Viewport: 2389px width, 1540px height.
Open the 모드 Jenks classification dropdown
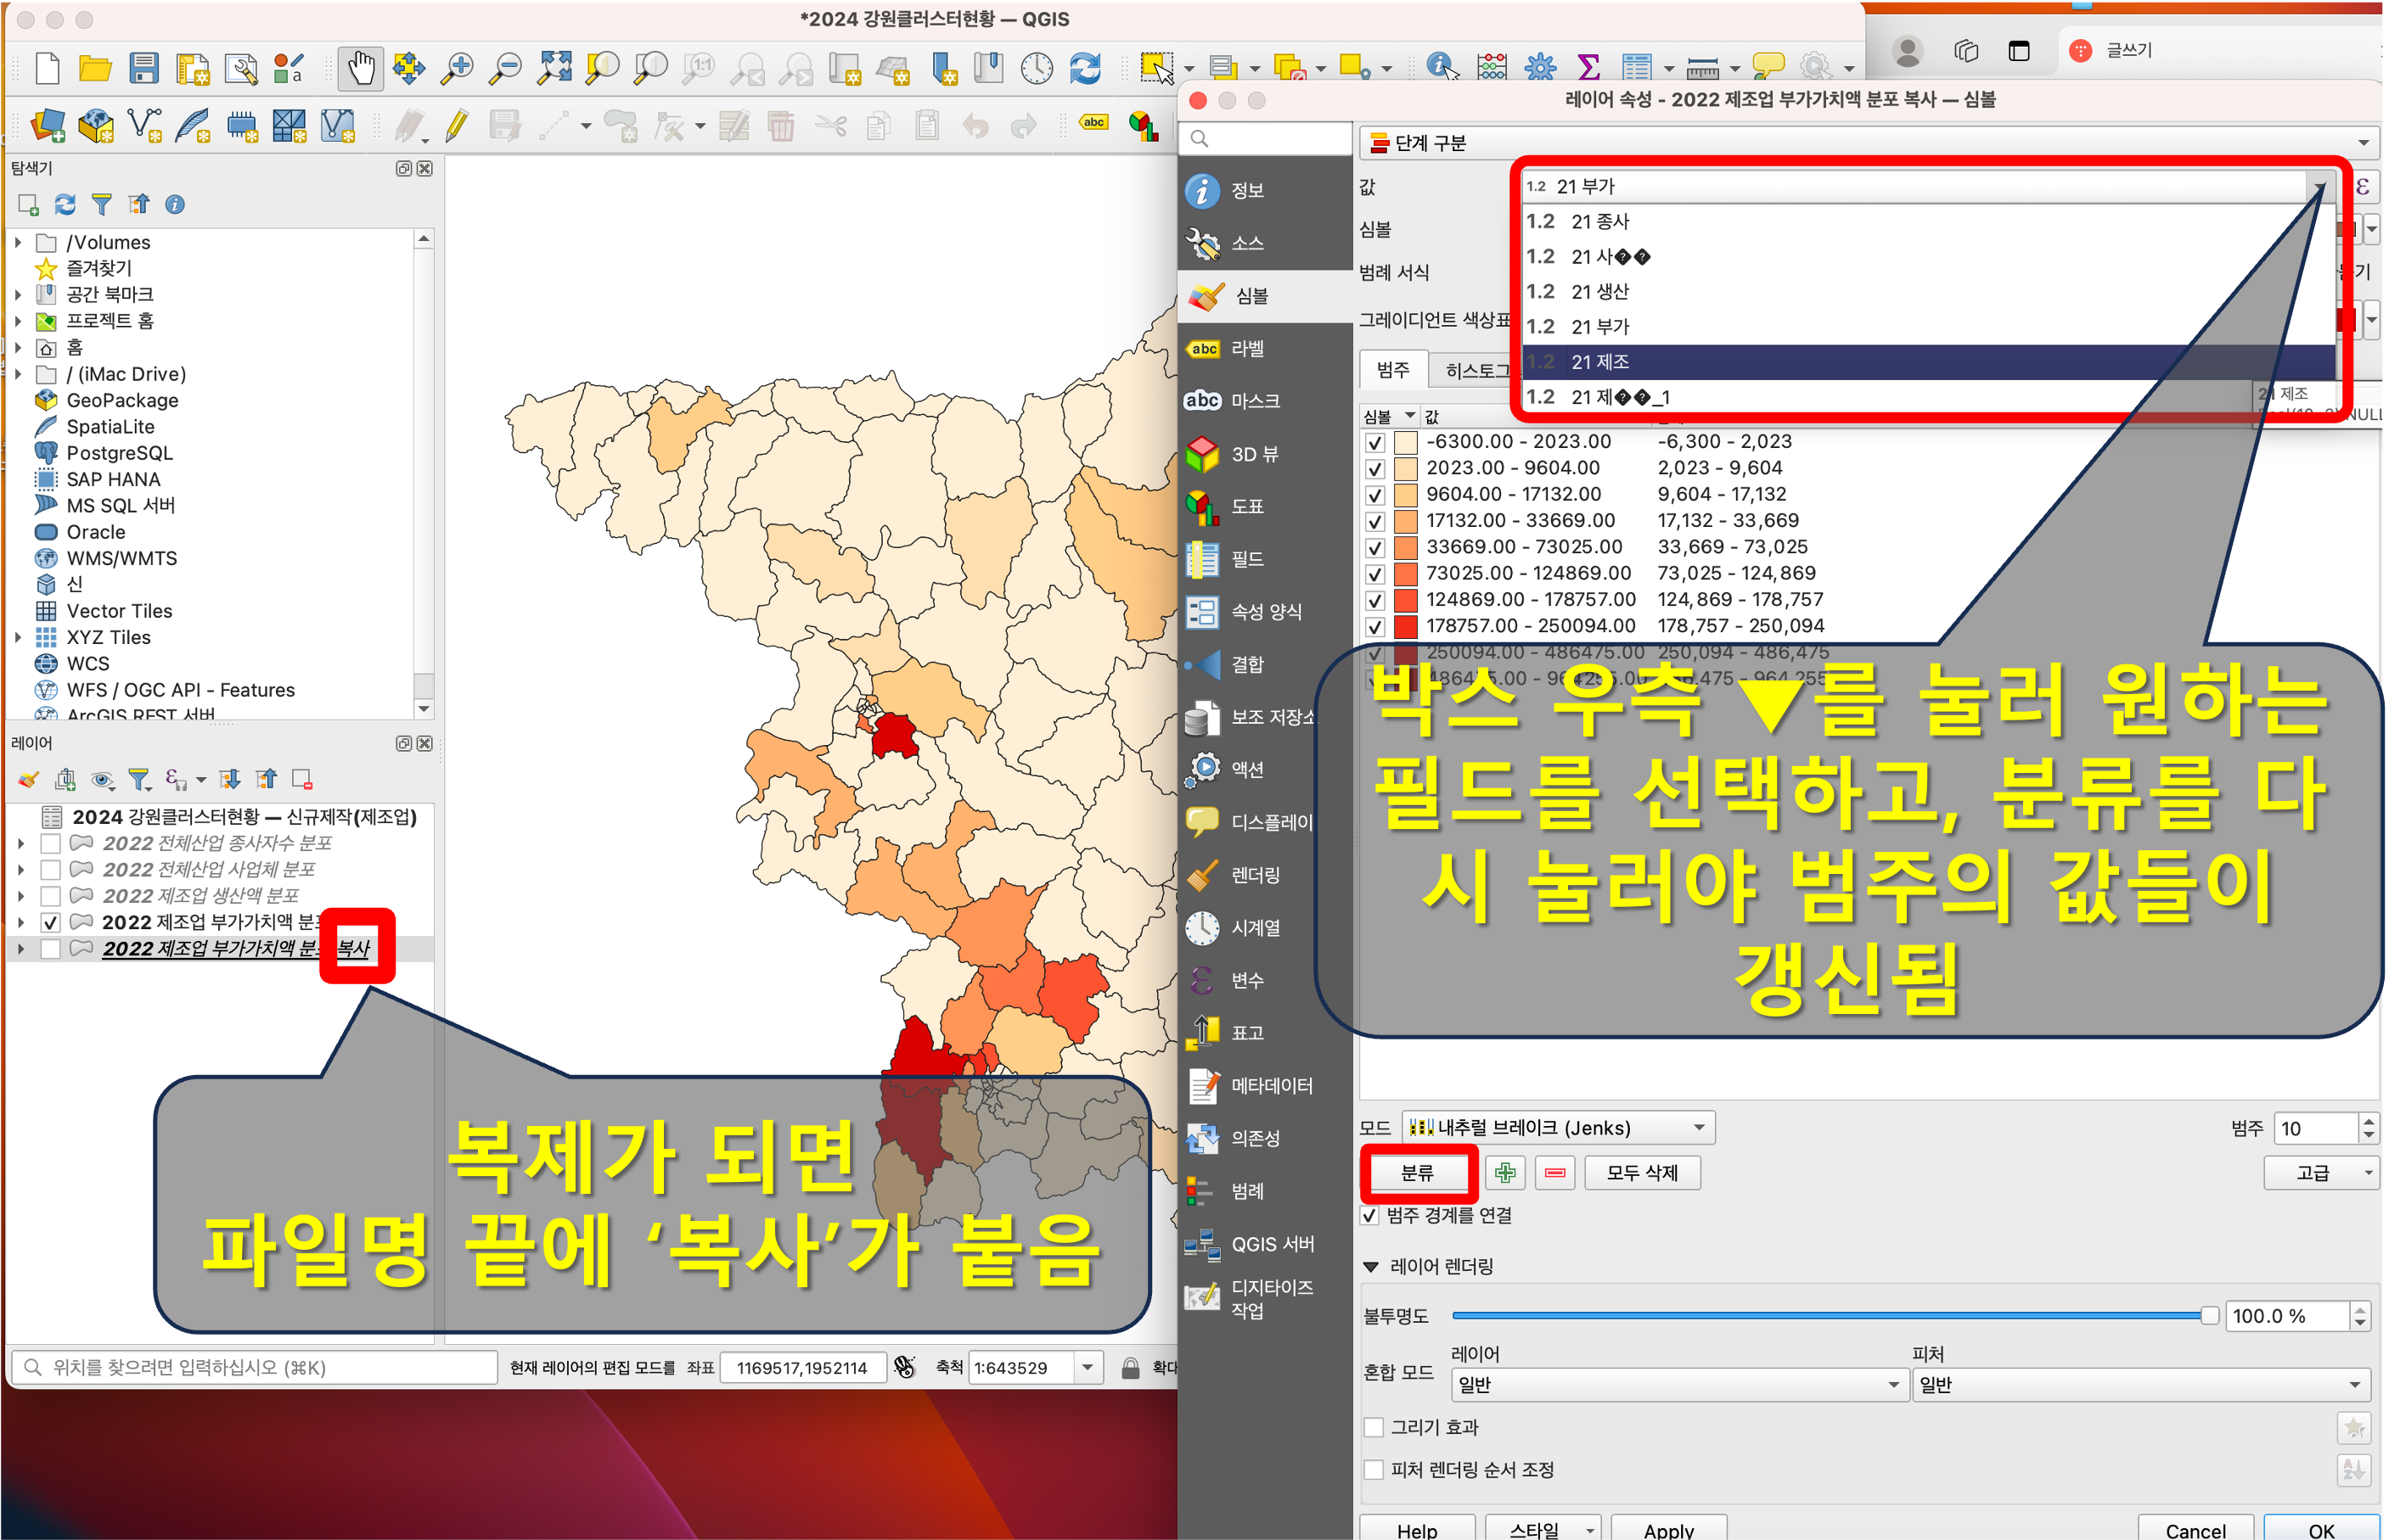point(1558,1128)
